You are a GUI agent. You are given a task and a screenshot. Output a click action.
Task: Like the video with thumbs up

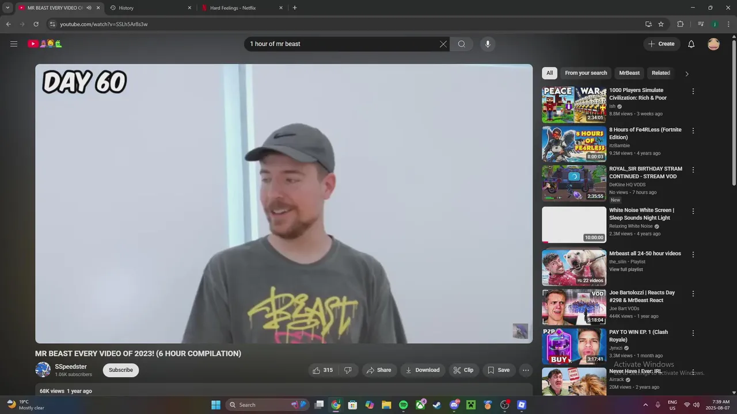coord(323,370)
